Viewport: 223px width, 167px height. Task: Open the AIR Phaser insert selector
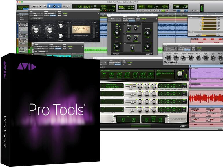(115, 21)
